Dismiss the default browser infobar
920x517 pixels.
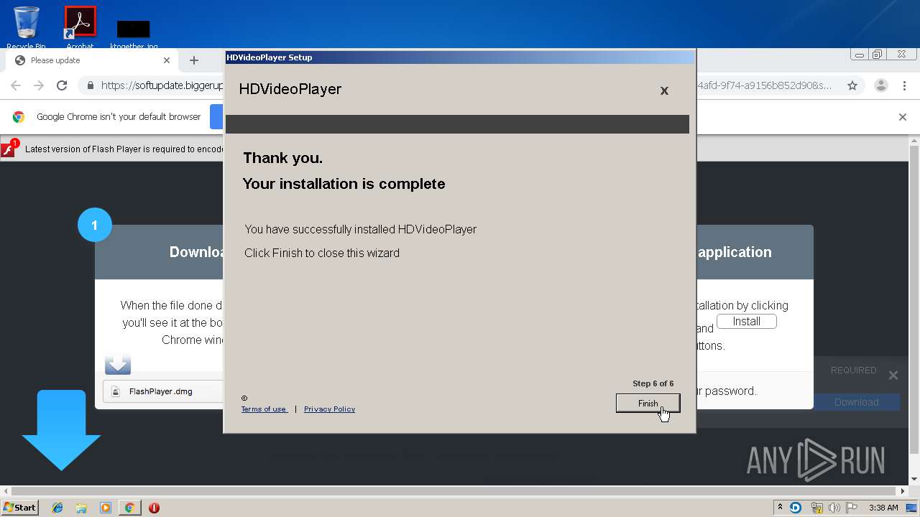click(x=903, y=117)
